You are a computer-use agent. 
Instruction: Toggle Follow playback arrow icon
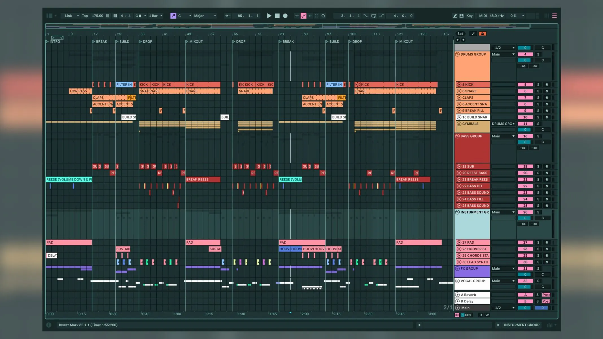coord(228,16)
